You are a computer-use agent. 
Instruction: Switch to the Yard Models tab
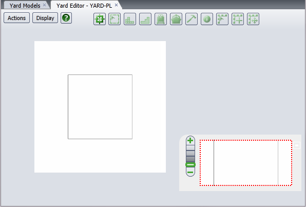25,6
